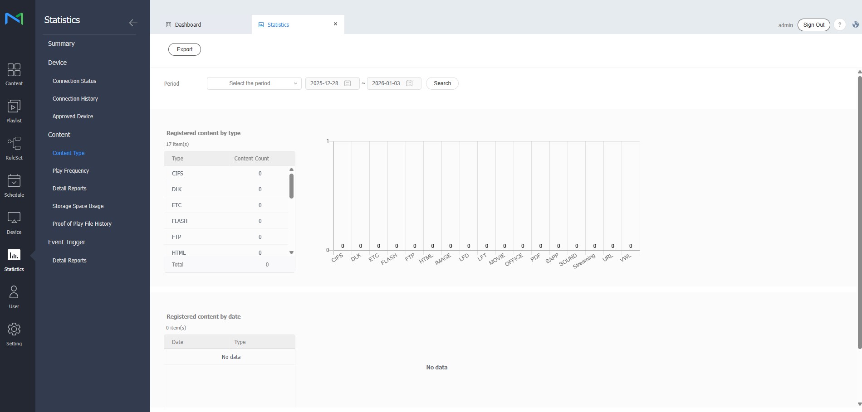Viewport: 862px width, 412px height.
Task: Open the help question mark icon
Action: pos(840,24)
